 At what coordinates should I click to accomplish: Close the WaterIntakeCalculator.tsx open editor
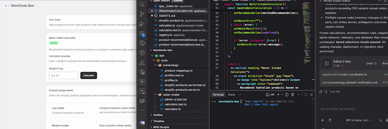[x=152, y=11]
